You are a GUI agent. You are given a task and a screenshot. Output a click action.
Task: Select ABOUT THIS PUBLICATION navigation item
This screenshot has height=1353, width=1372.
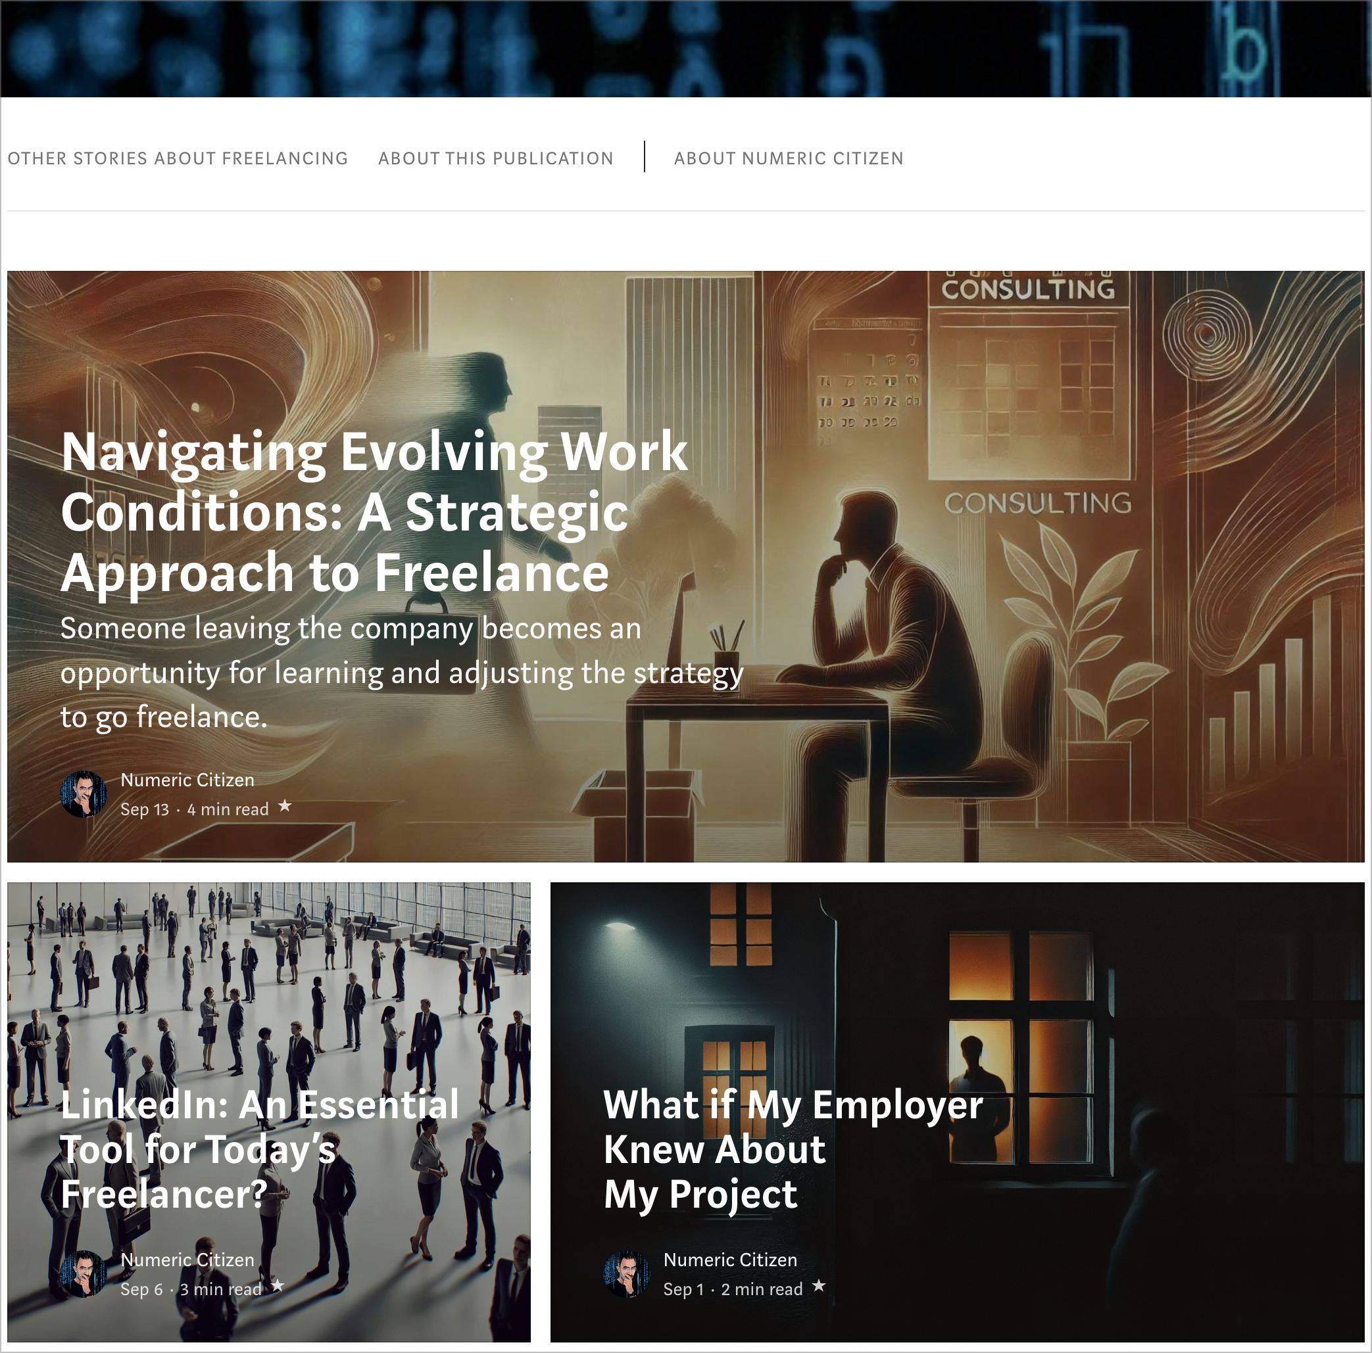point(495,156)
